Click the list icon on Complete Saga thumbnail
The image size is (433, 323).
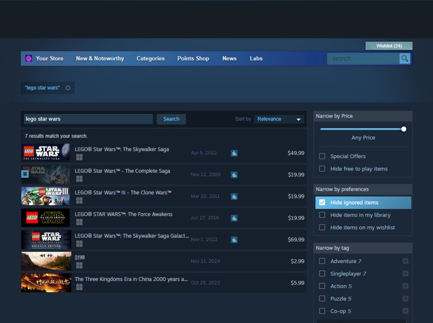(x=25, y=174)
